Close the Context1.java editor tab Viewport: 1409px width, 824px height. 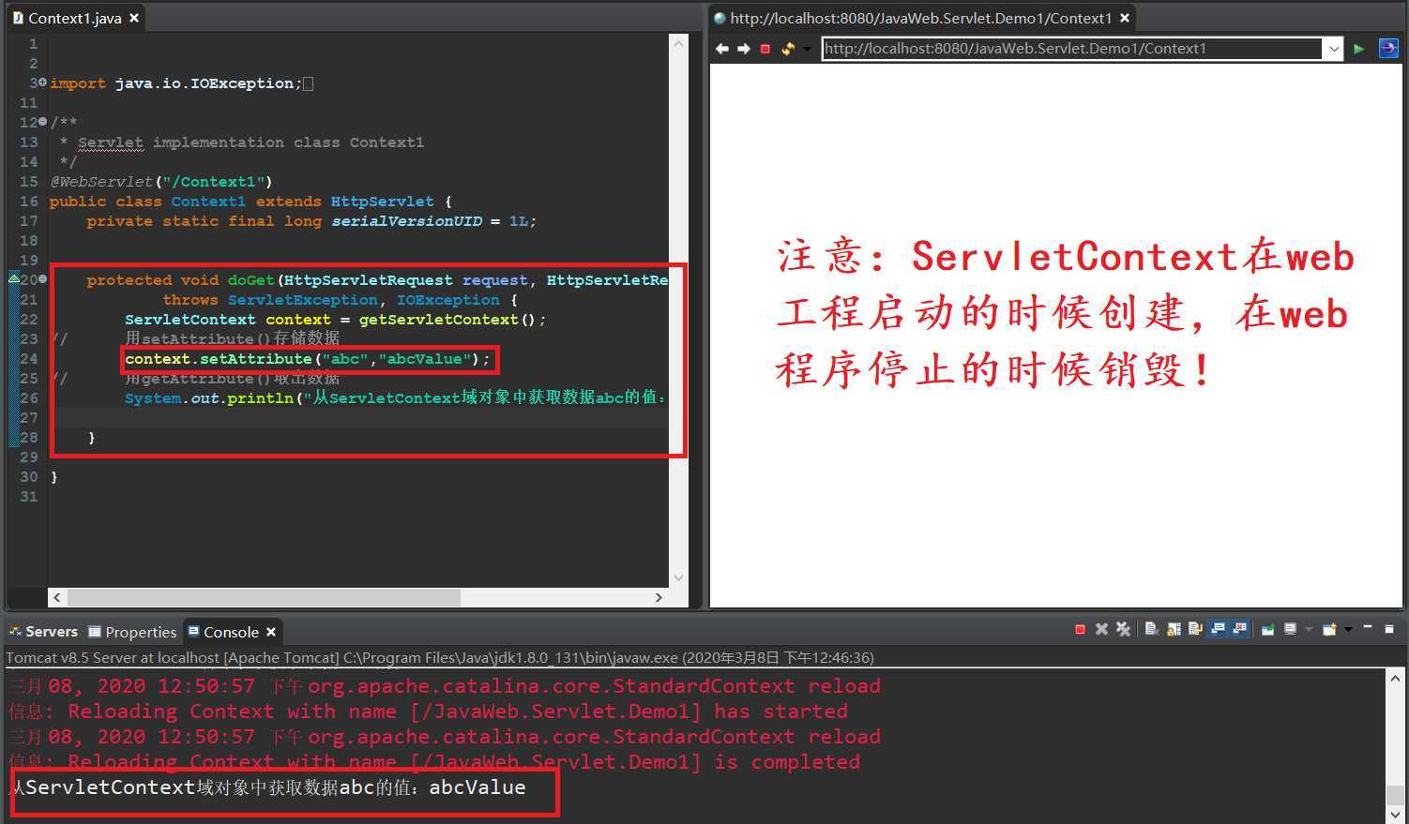134,18
